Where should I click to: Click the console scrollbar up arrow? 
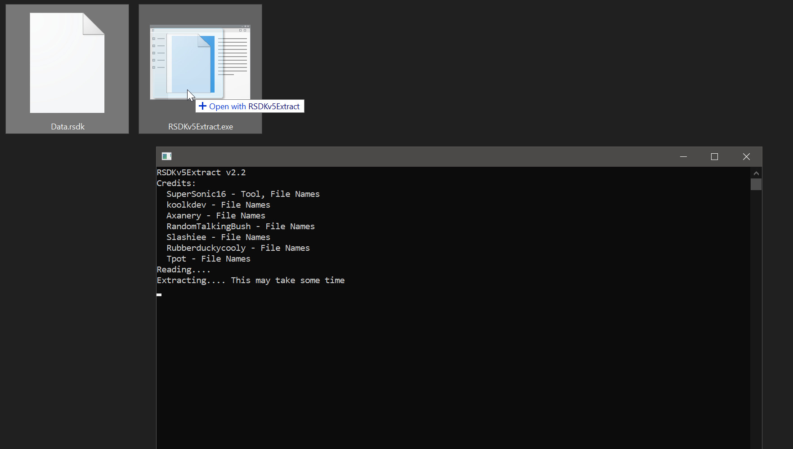[756, 173]
